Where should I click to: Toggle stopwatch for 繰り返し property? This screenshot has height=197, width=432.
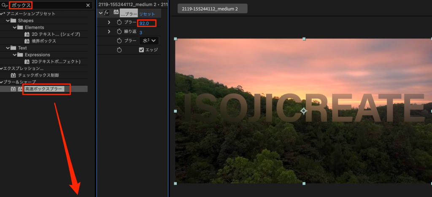coord(119,32)
